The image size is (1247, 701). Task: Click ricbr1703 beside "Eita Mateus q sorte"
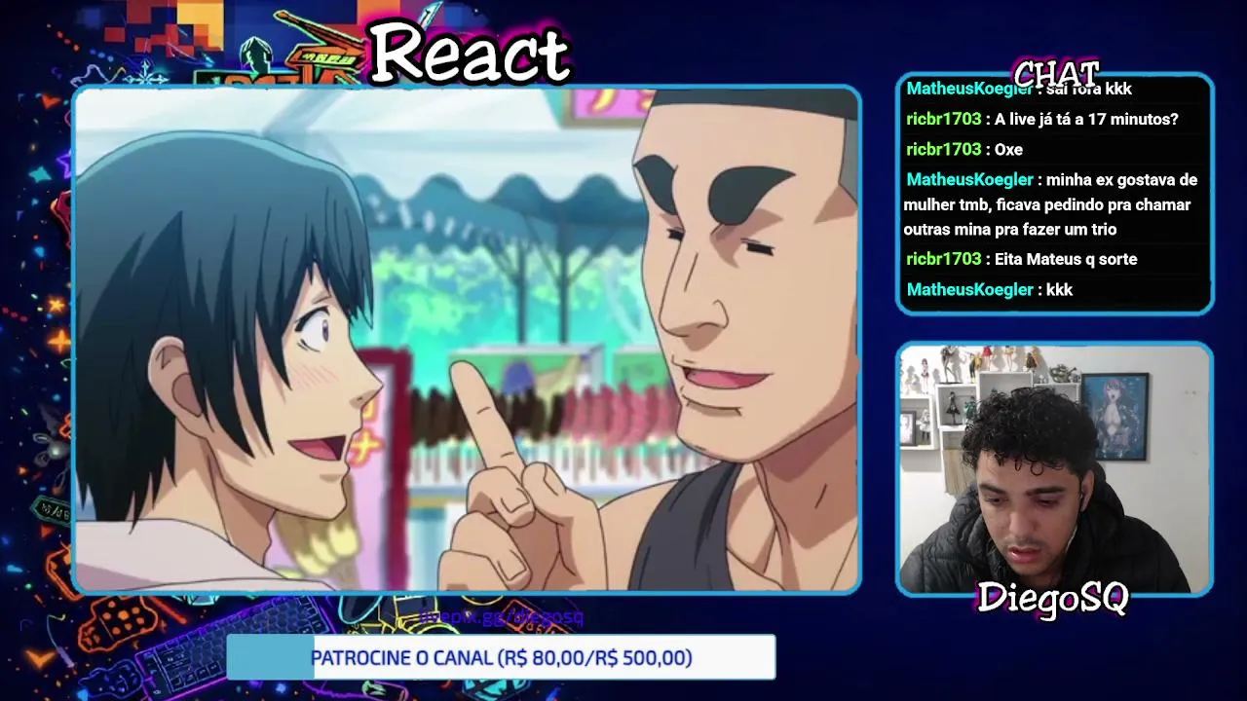pos(943,259)
